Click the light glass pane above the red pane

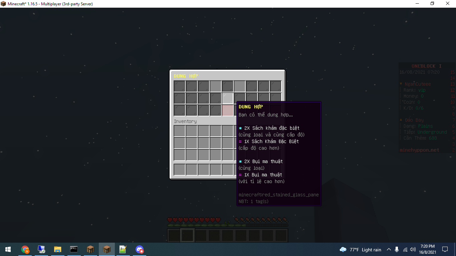[228, 98]
